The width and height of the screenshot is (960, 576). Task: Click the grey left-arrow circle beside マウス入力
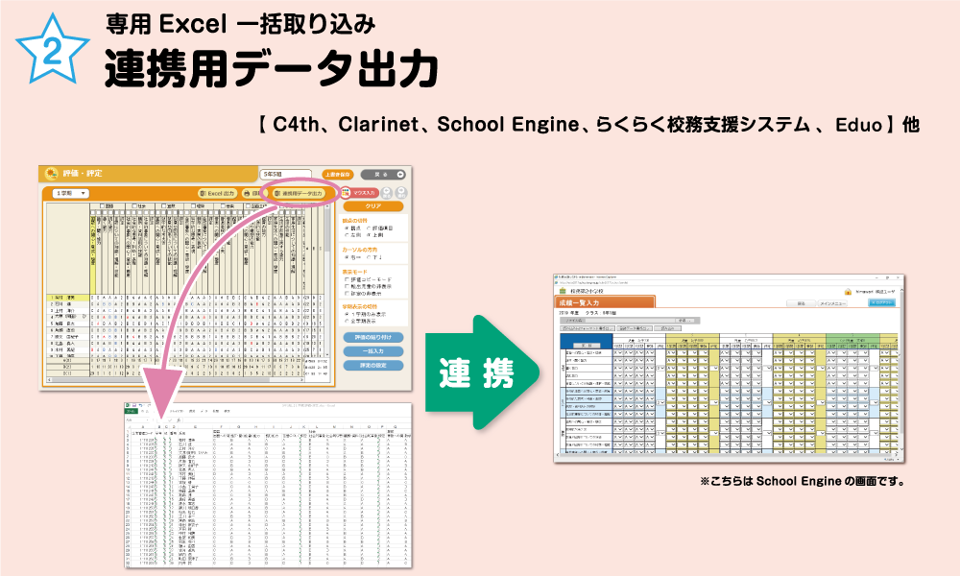tap(388, 193)
